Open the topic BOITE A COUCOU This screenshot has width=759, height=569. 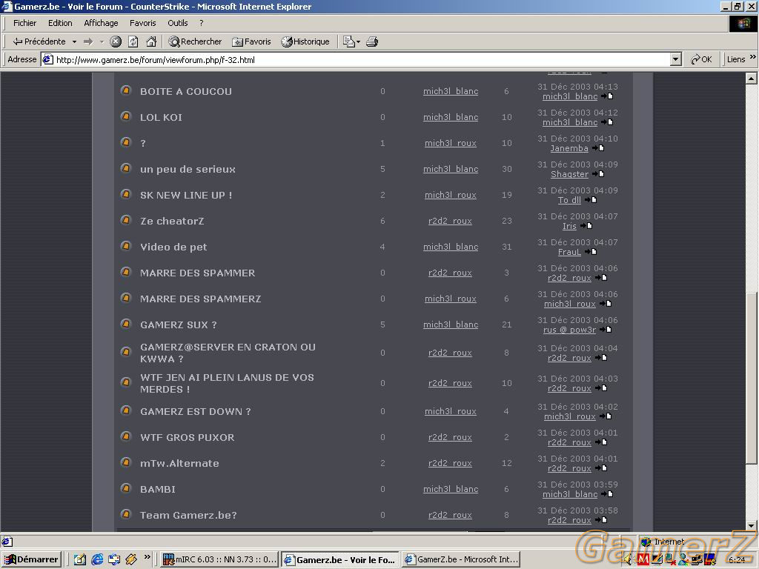point(186,91)
